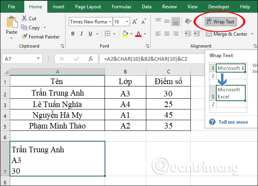258x186 pixels.
Task: Click the Paste icon
Action: click(12, 22)
